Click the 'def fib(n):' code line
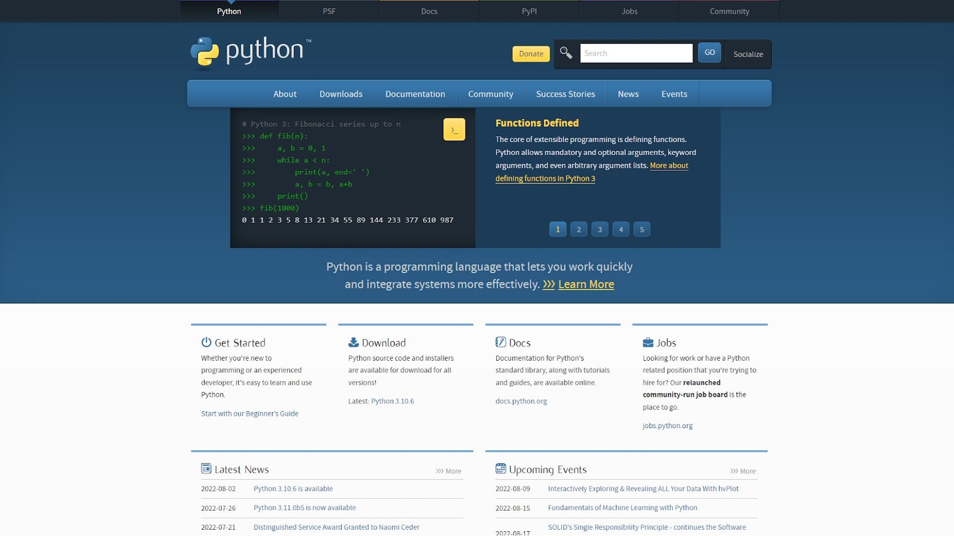Image resolution: width=954 pixels, height=536 pixels. (x=275, y=136)
